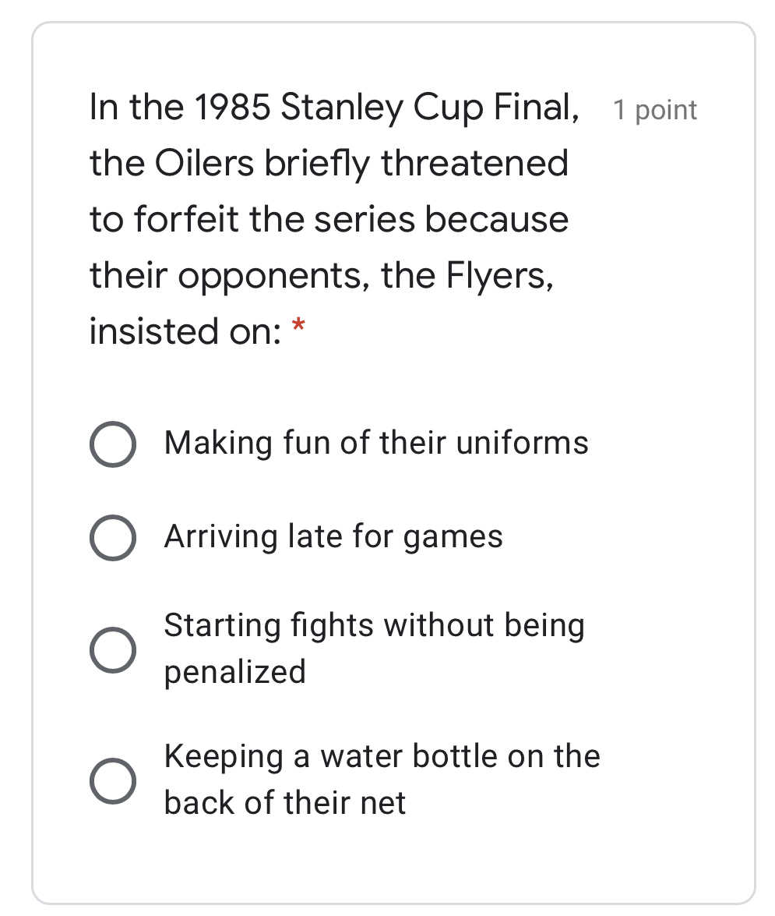Click the 'In the 1985 Stanley Cup Final' line
This screenshot has height=916, width=775.
[x=334, y=108]
